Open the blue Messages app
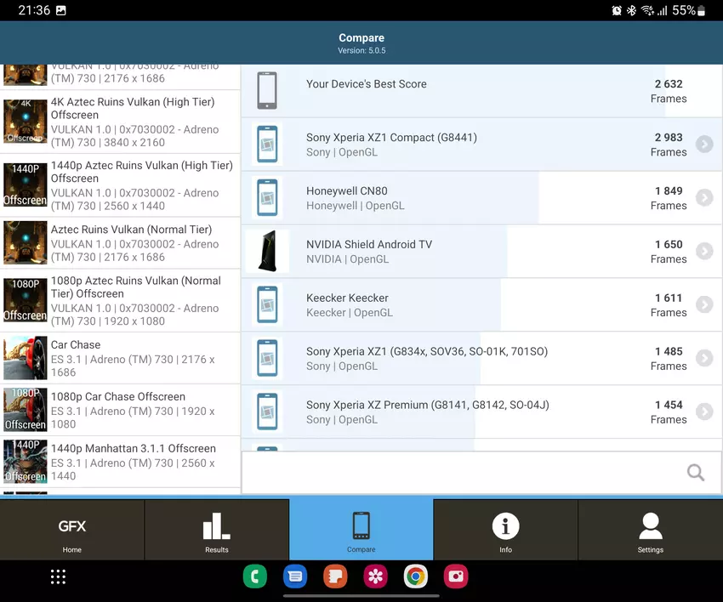Image resolution: width=723 pixels, height=602 pixels. tap(294, 577)
